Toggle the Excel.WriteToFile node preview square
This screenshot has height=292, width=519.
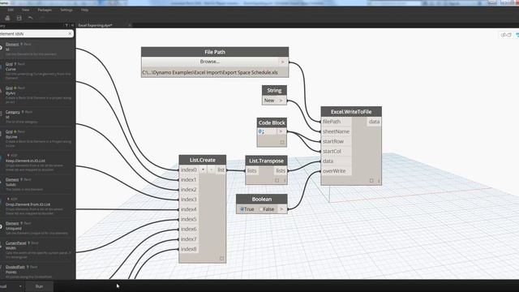point(371,180)
